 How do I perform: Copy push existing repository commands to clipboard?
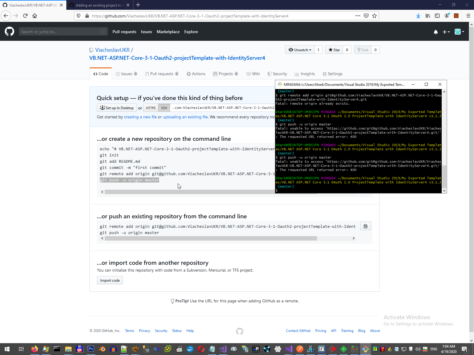pyautogui.click(x=366, y=226)
